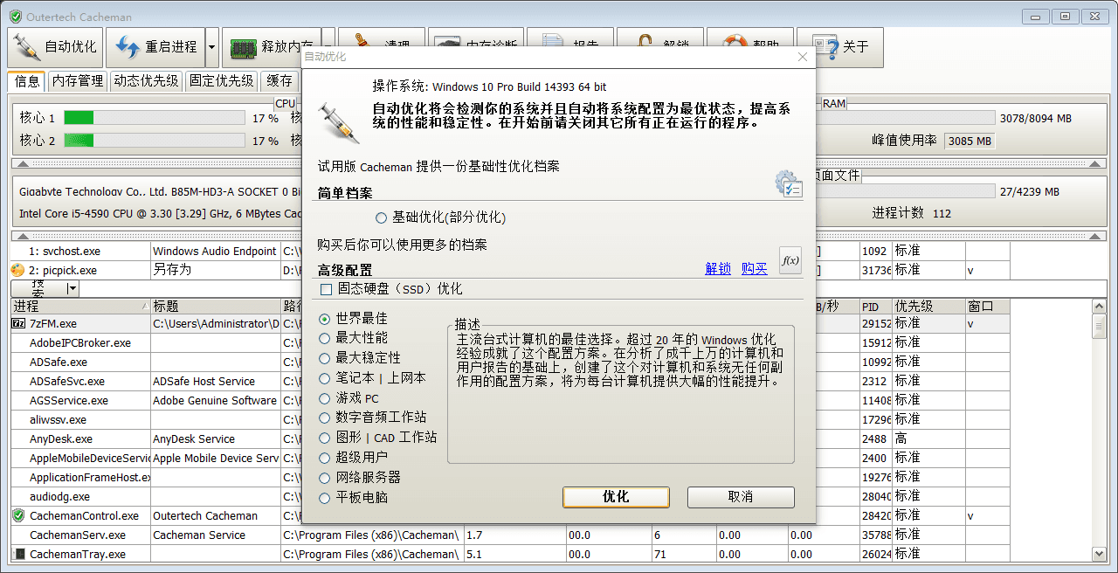Open the 重启进程 dropdown arrow
The image size is (1118, 573).
click(x=212, y=47)
